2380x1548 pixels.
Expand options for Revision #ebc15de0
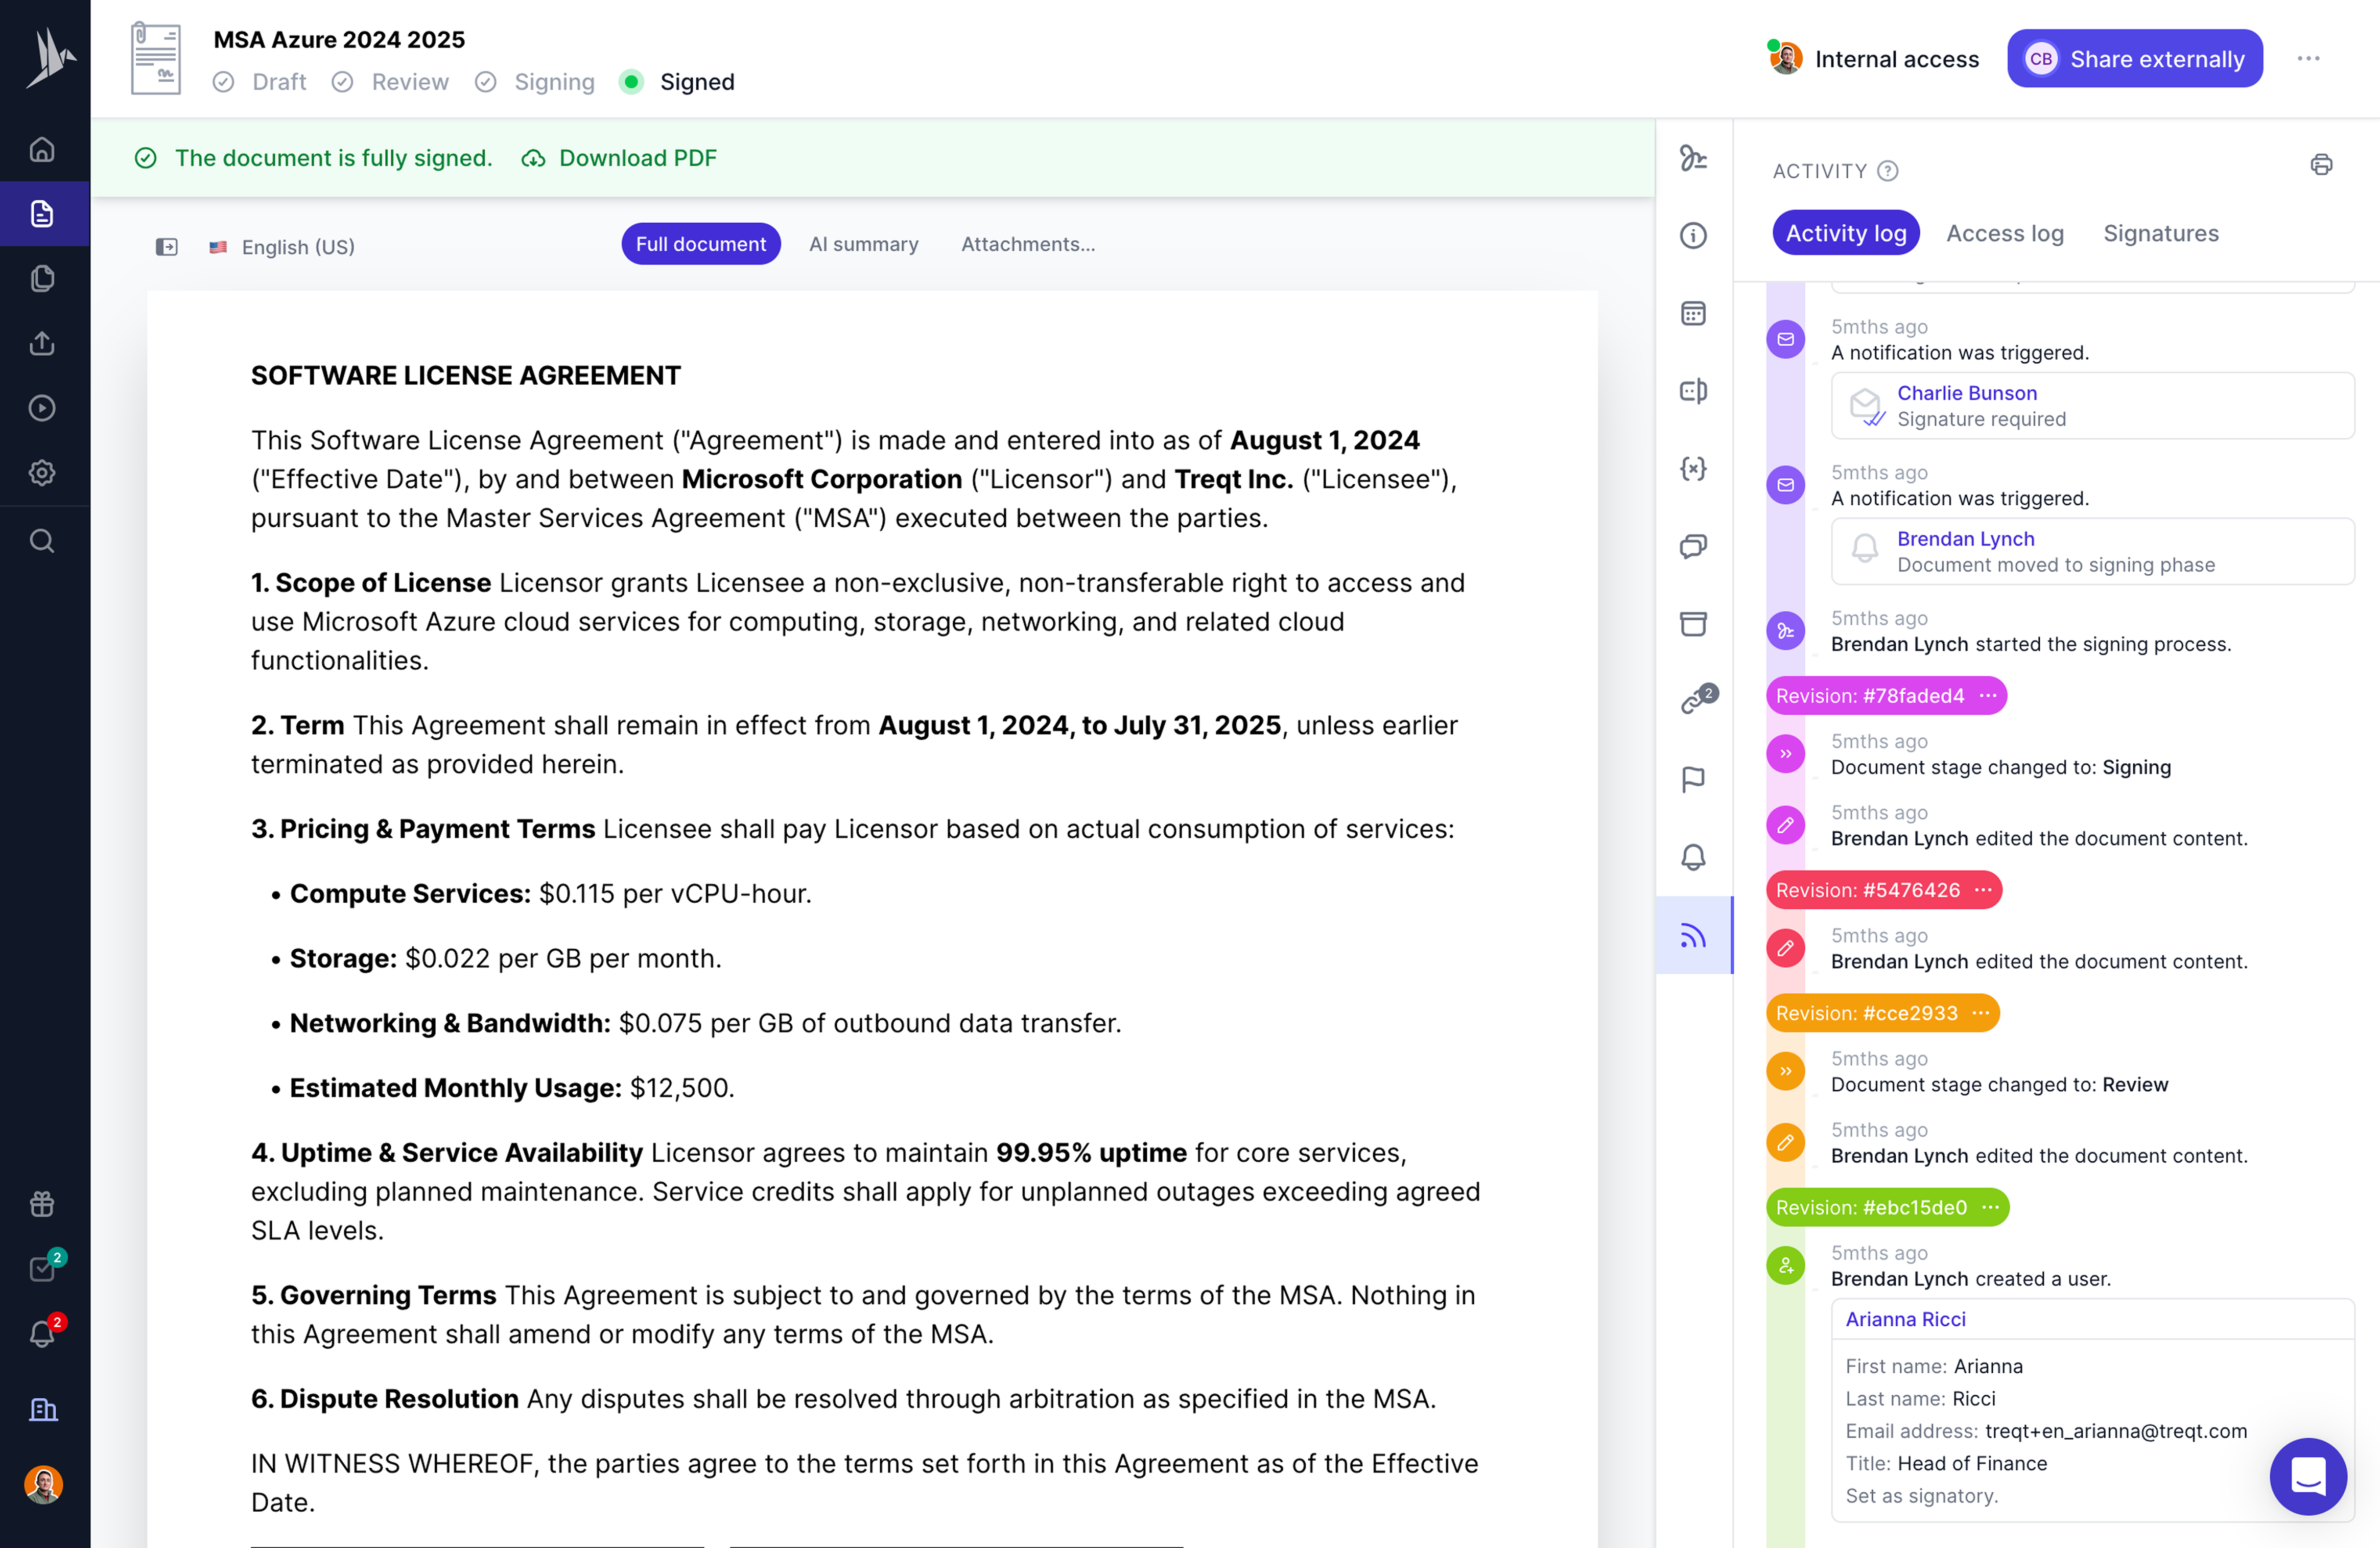pyautogui.click(x=1990, y=1207)
